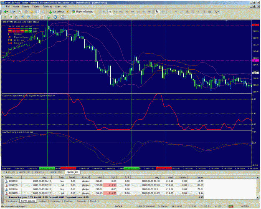261x209 pixels.
Task: Open the Fail menu
Action: point(8,7)
